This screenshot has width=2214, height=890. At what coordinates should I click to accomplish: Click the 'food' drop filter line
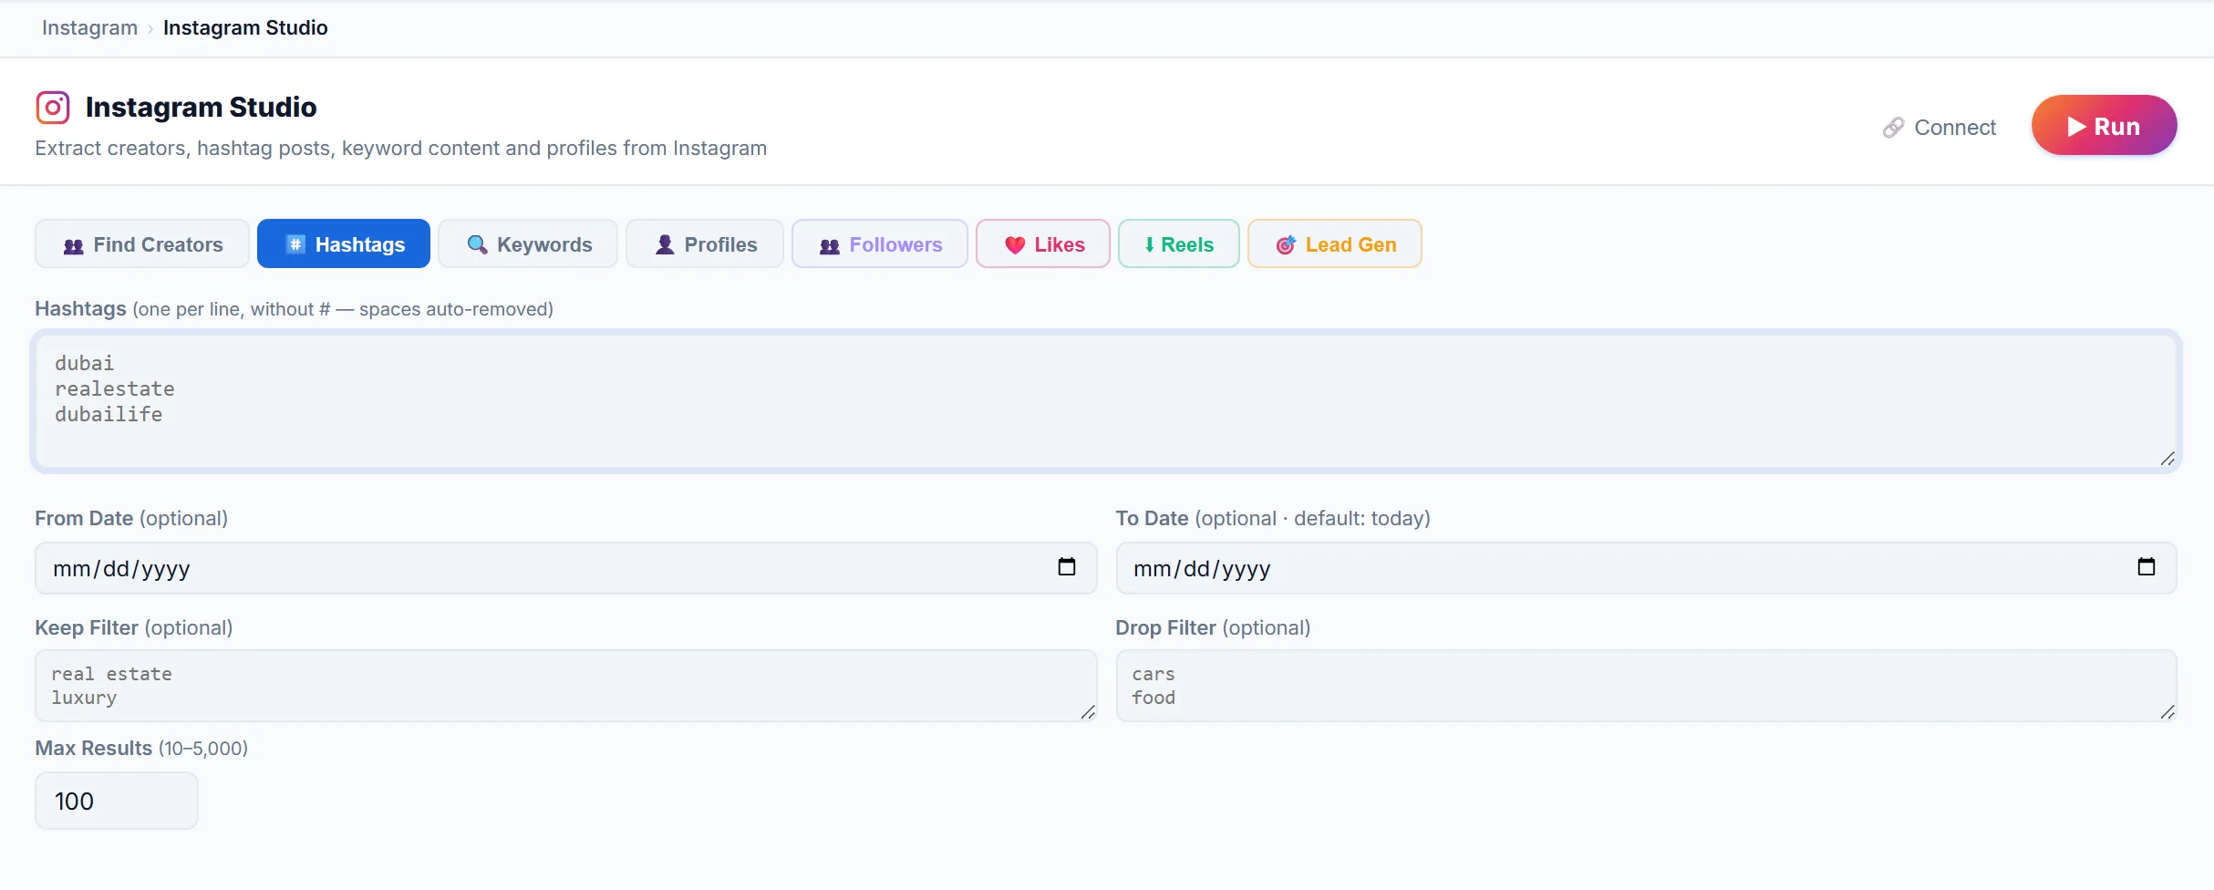[x=1154, y=698]
